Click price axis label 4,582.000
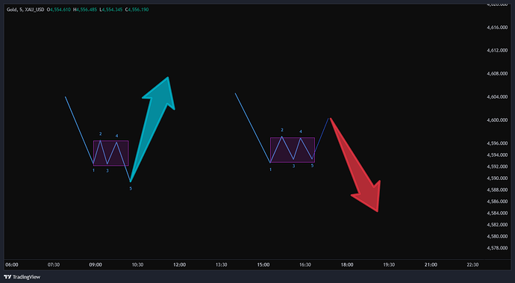Viewport: 515px width, 283px height. pyautogui.click(x=497, y=225)
